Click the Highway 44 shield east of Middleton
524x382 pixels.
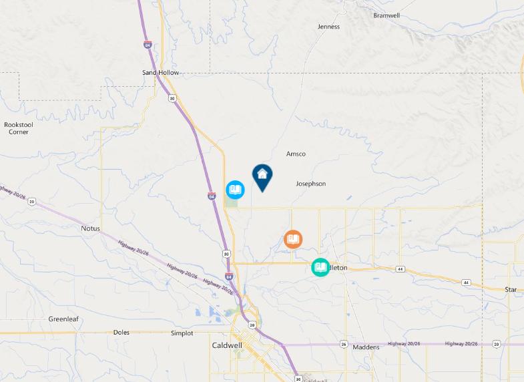point(401,269)
